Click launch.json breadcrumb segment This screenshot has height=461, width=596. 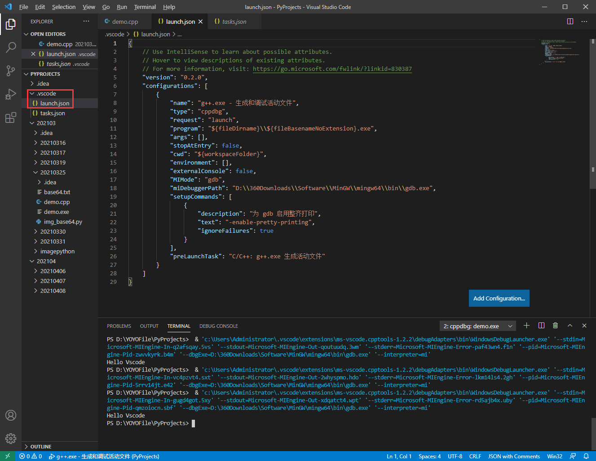pyautogui.click(x=152, y=34)
